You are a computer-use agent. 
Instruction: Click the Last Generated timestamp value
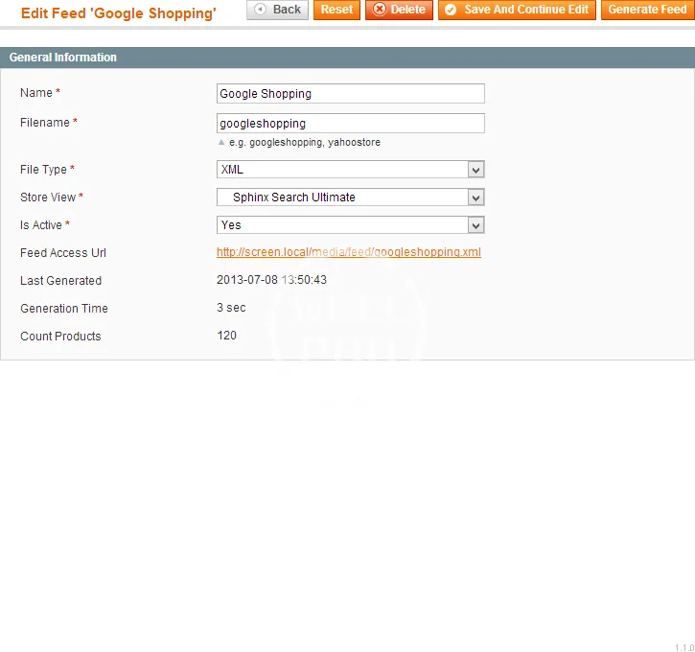click(x=271, y=281)
